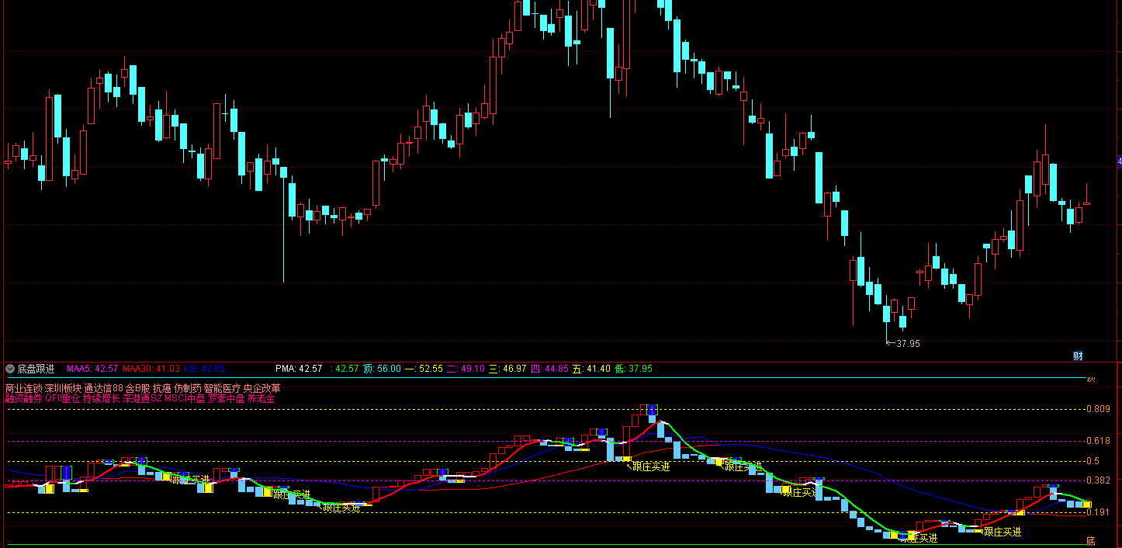Select the MAA5: 42.57 readout

[92, 369]
